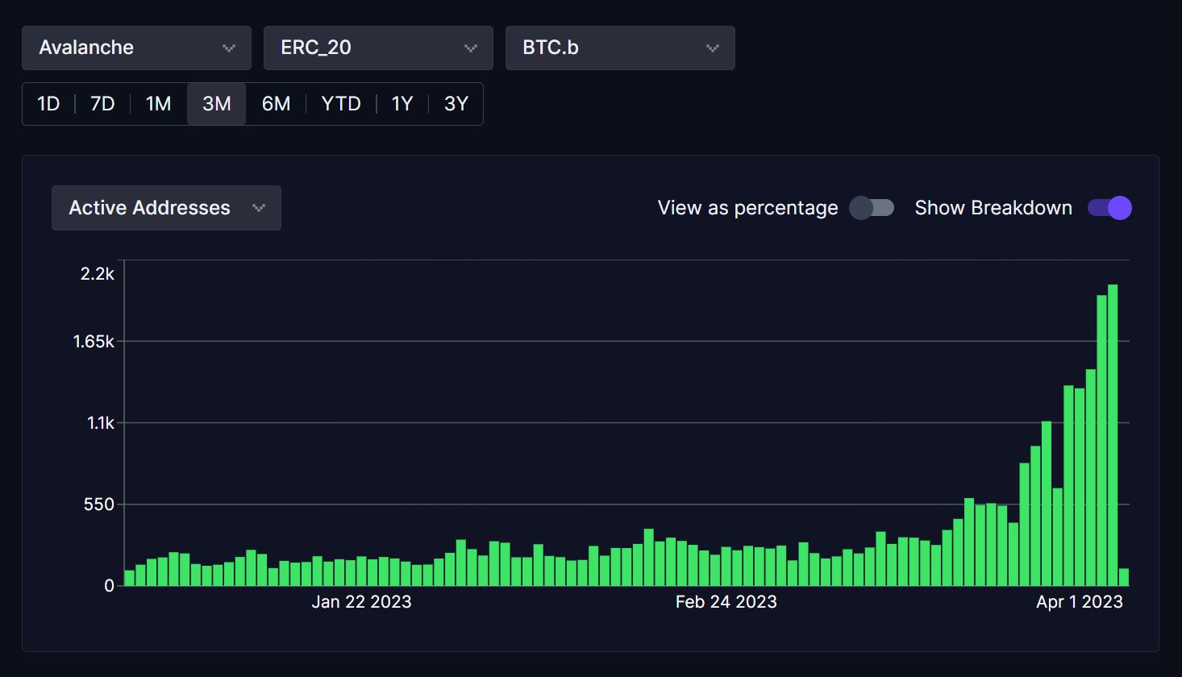
Task: Select the 7D time range
Action: 102,104
